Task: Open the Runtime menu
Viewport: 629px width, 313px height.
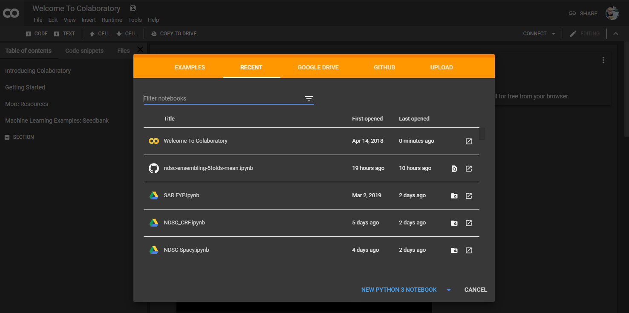Action: point(112,20)
